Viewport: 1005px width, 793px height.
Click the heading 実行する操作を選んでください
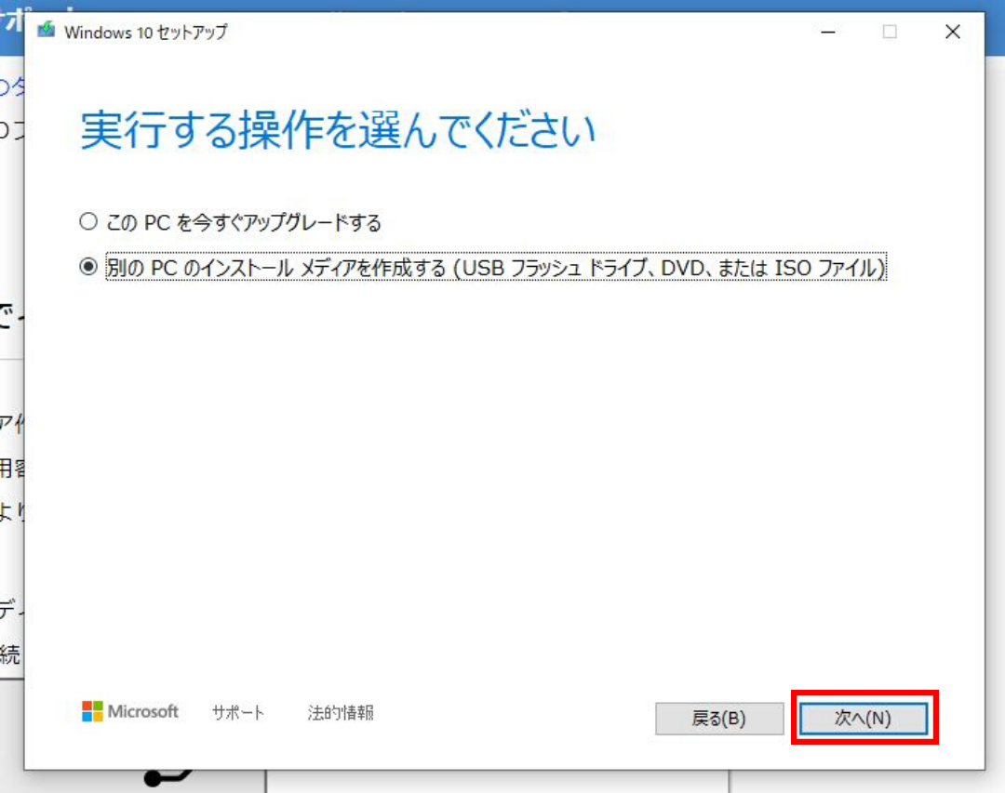[339, 130]
